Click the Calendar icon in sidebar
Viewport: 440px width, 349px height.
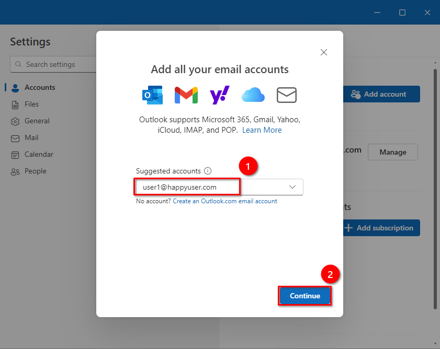click(15, 155)
